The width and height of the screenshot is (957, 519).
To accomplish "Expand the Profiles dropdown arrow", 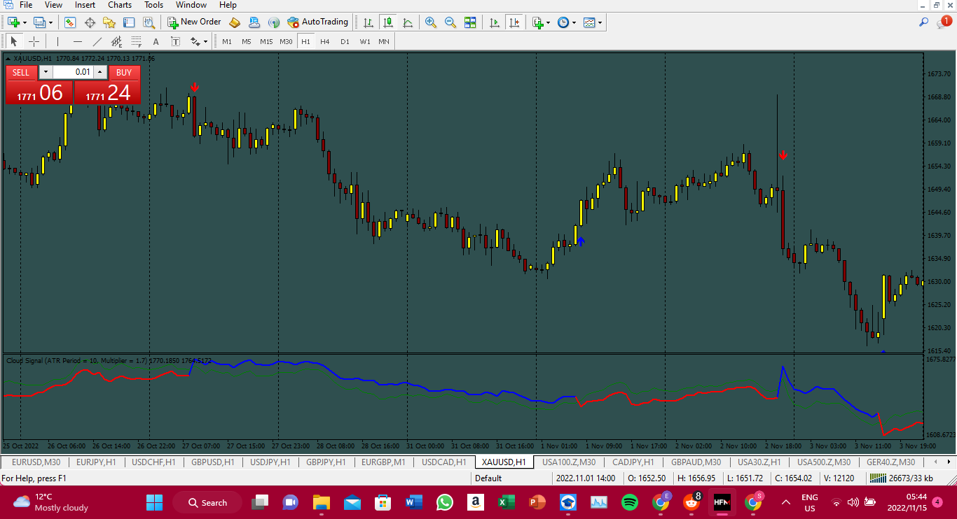I will (50, 22).
